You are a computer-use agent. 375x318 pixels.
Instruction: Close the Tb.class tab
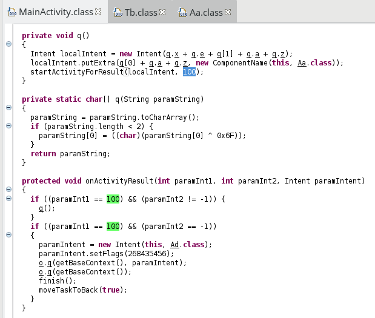(162, 12)
